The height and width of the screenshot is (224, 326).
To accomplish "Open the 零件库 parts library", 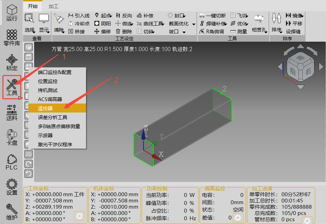I will click(11, 38).
